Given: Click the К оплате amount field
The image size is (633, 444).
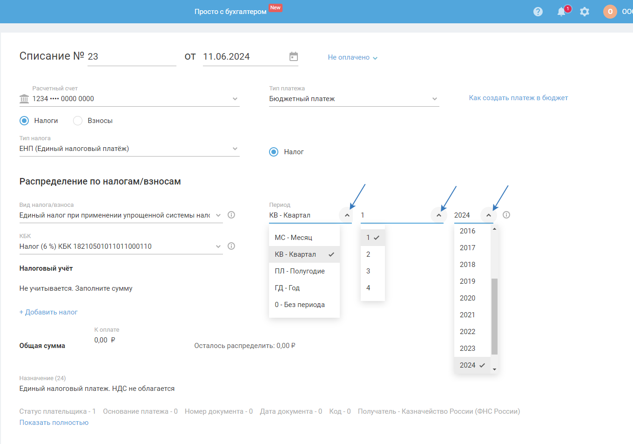Looking at the screenshot, I should click(105, 340).
